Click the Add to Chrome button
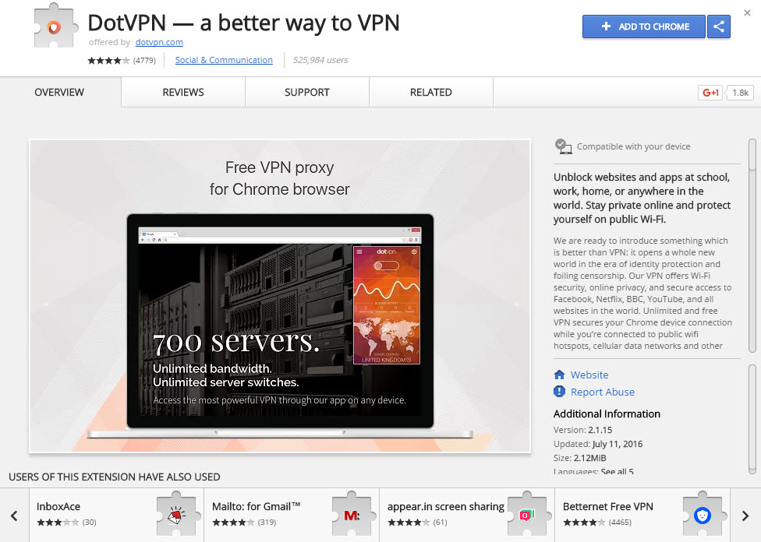Image resolution: width=761 pixels, height=542 pixels. click(x=643, y=26)
